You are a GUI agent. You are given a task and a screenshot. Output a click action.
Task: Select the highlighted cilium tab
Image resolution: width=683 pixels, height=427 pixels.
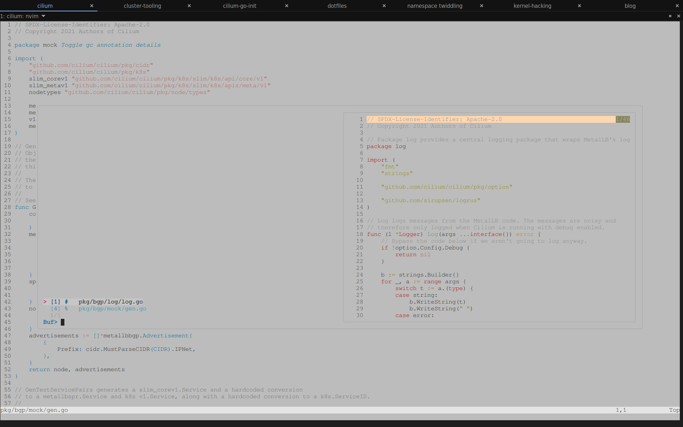click(45, 6)
